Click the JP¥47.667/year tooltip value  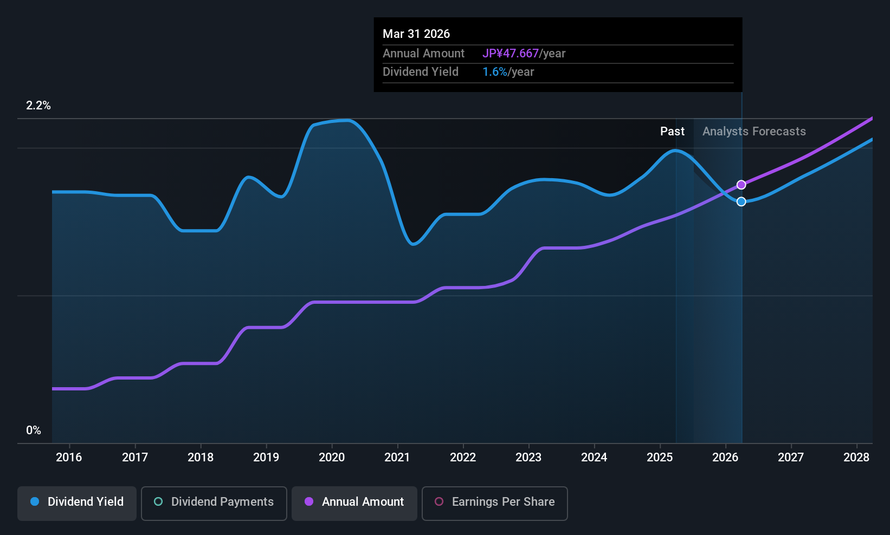[x=524, y=54]
